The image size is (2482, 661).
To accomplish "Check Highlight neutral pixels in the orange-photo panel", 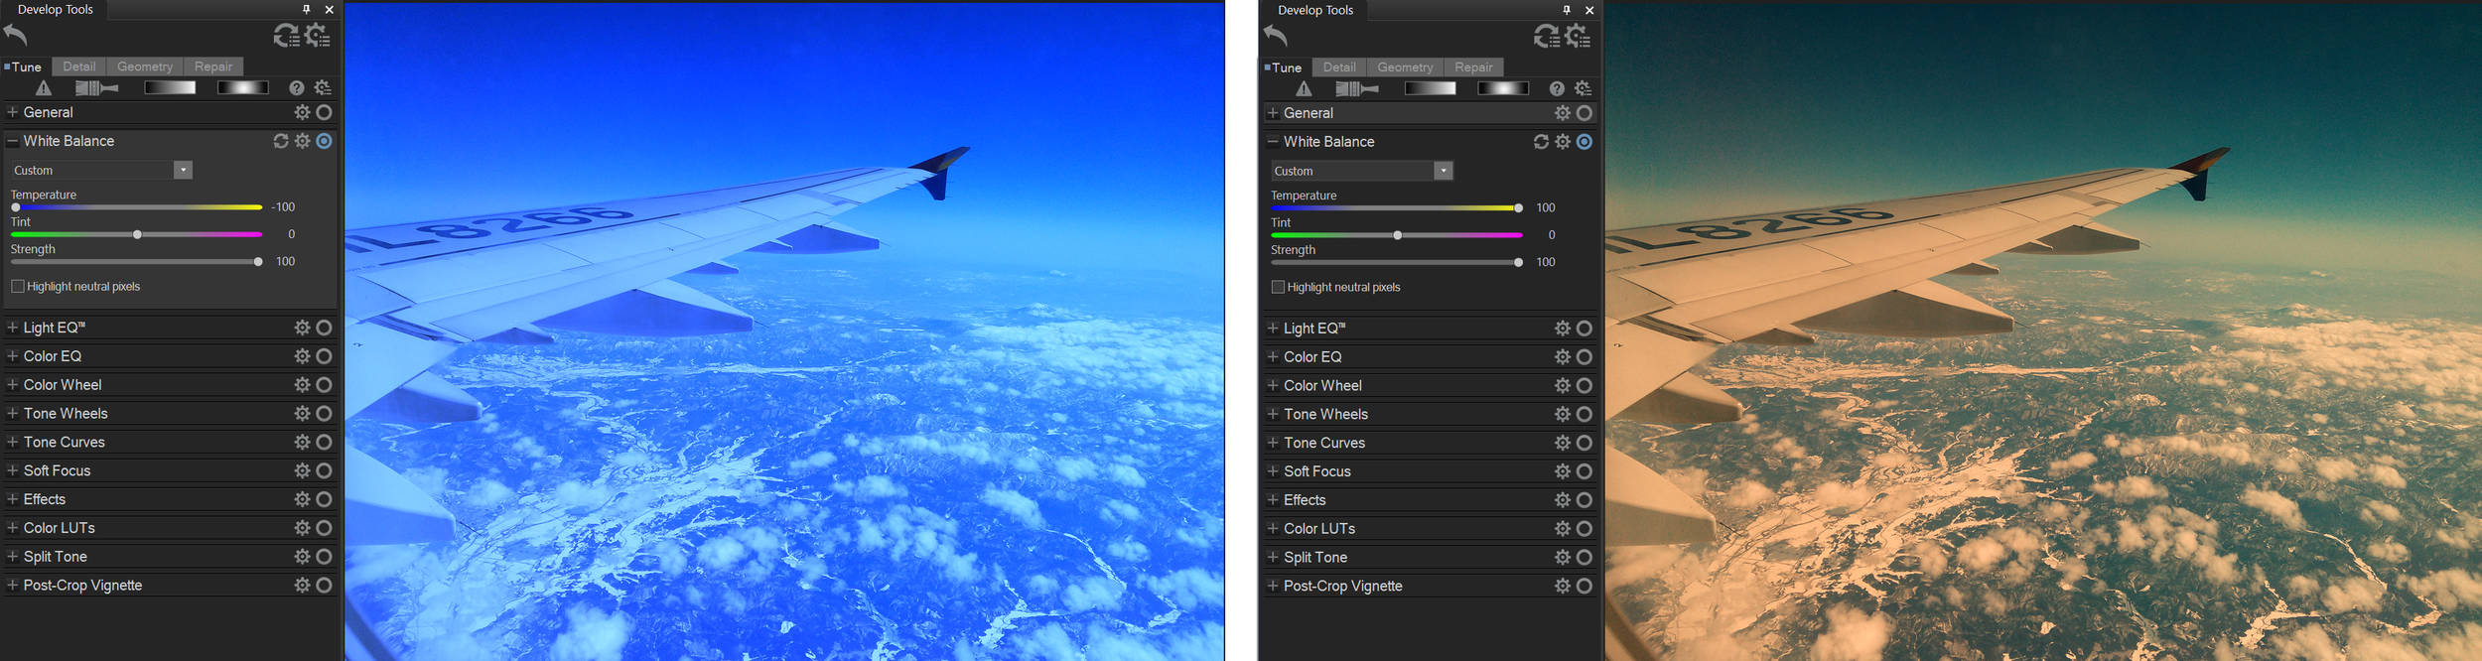I will pos(1278,288).
